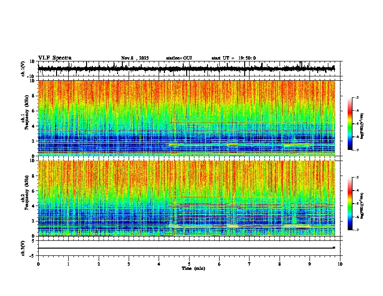
Task: Click the 'ch.3(V)' axis label
Action: click(23, 248)
